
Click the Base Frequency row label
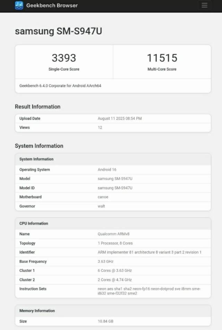tap(33, 261)
